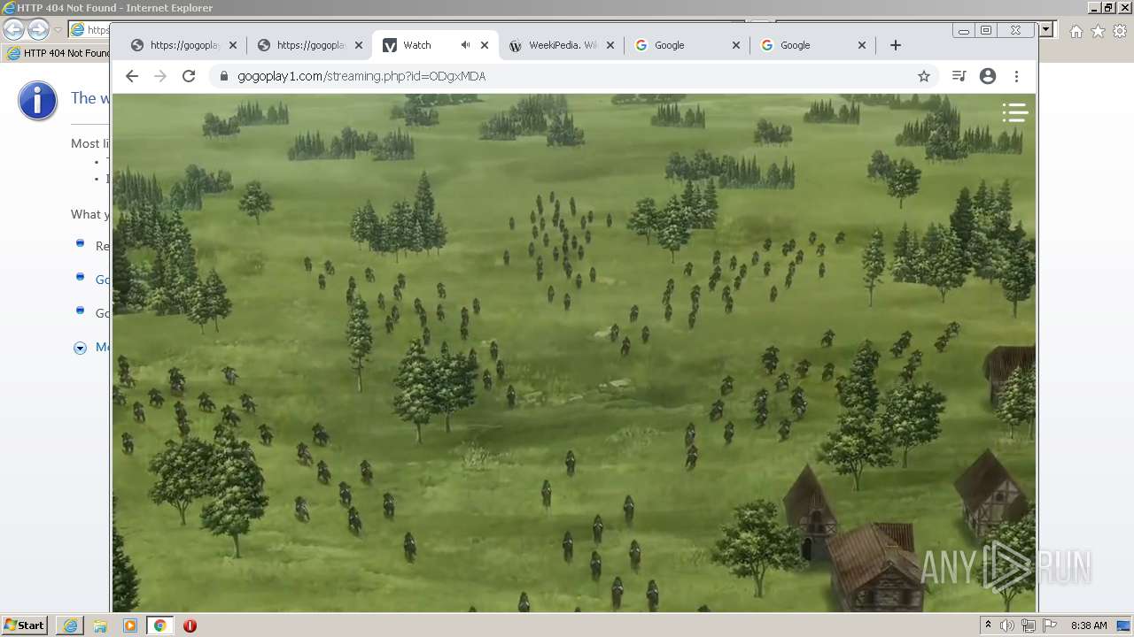This screenshot has width=1134, height=637.
Task: Open the media player taskbar icon
Action: [x=130, y=625]
